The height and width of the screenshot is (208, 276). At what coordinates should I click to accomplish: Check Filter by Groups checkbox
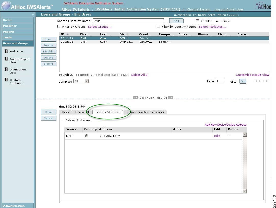pyautogui.click(x=59, y=26)
